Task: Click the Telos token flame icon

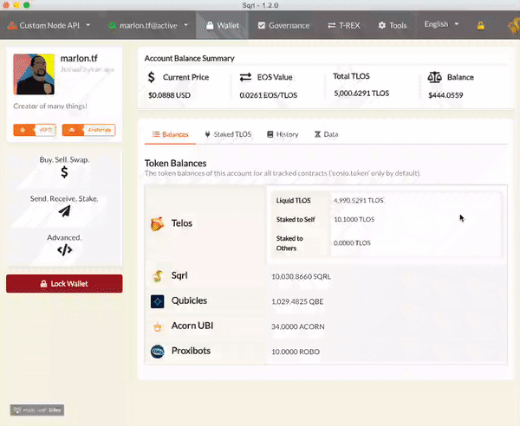Action: (157, 224)
